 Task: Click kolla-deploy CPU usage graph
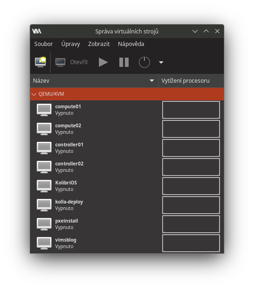[191, 205]
